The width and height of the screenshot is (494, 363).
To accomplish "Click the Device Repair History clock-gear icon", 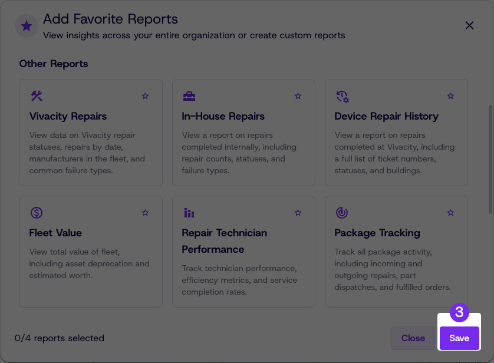I will click(x=342, y=97).
